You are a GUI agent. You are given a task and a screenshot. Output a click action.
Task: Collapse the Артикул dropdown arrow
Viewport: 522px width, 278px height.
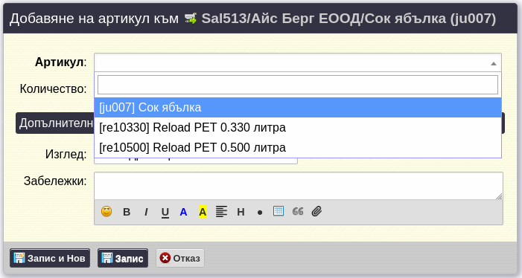494,63
